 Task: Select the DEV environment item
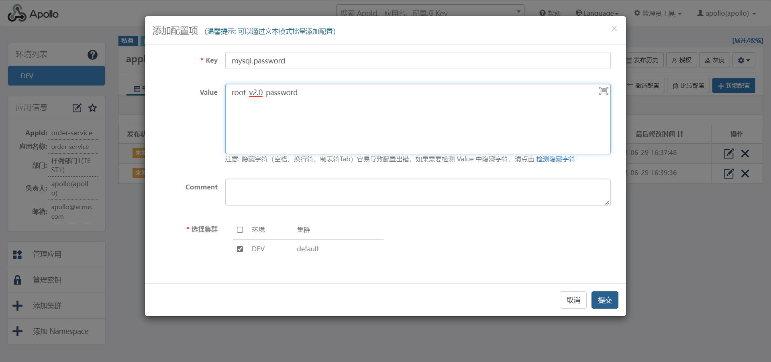pyautogui.click(x=56, y=76)
